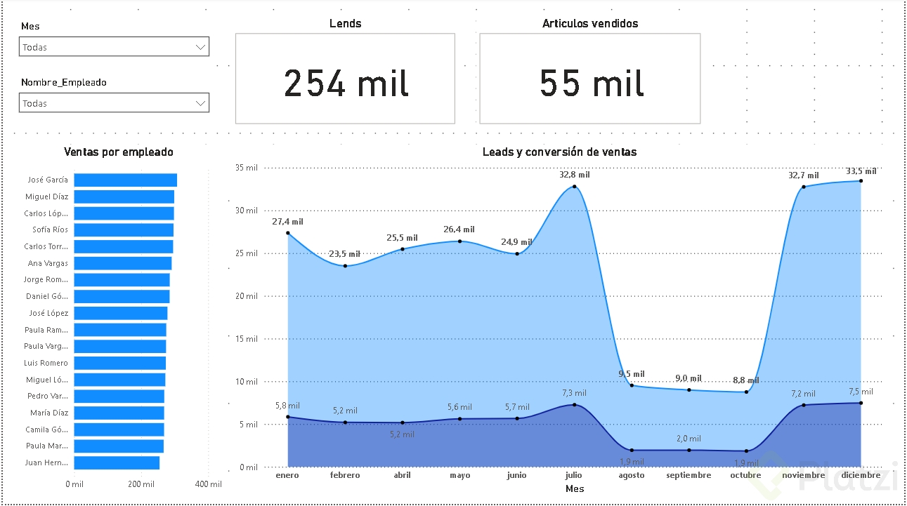The image size is (907, 506).
Task: Click the 'septiembre' axis label
Action: (689, 475)
